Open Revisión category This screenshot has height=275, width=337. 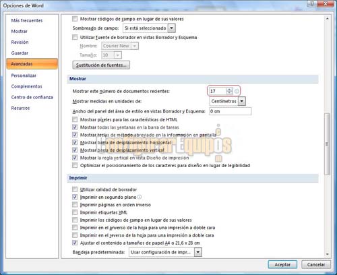pos(20,42)
